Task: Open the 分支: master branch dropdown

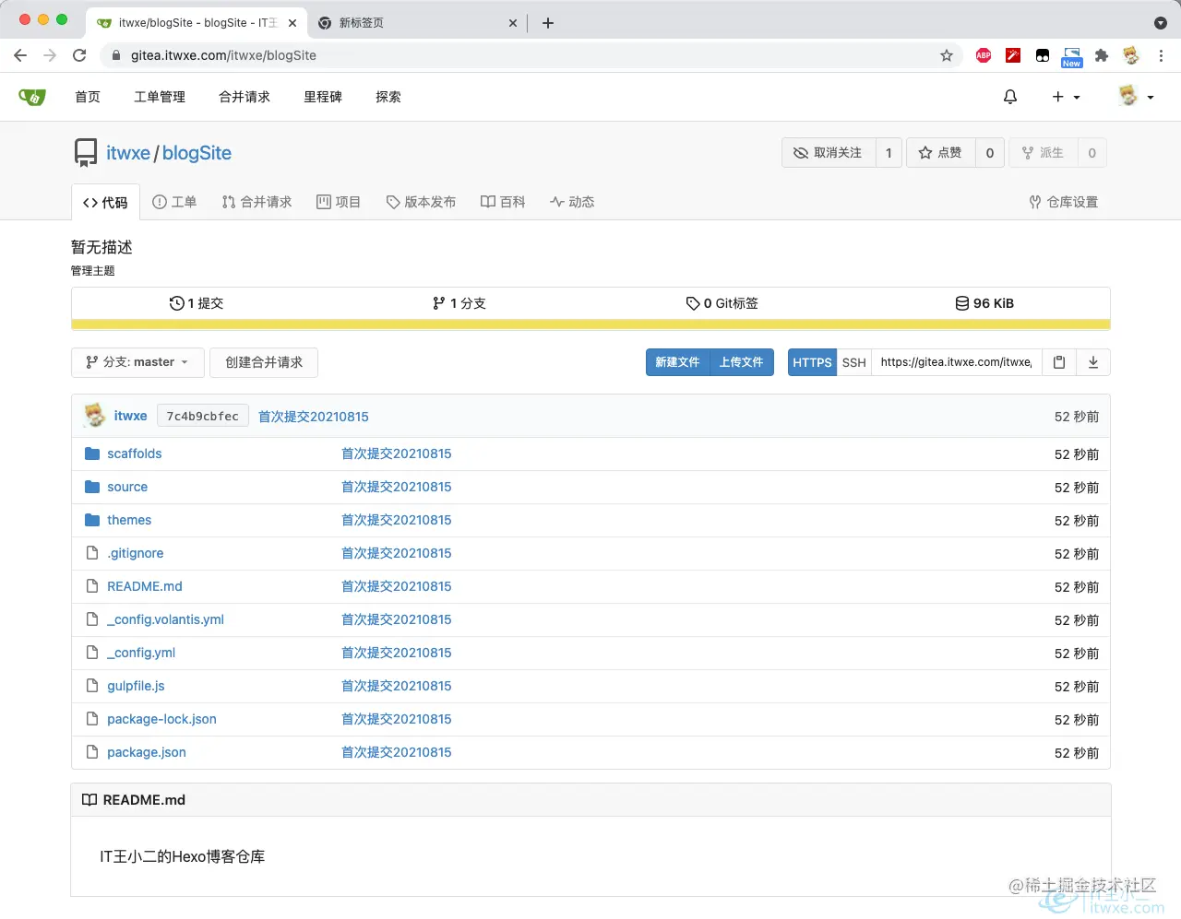Action: pos(137,362)
